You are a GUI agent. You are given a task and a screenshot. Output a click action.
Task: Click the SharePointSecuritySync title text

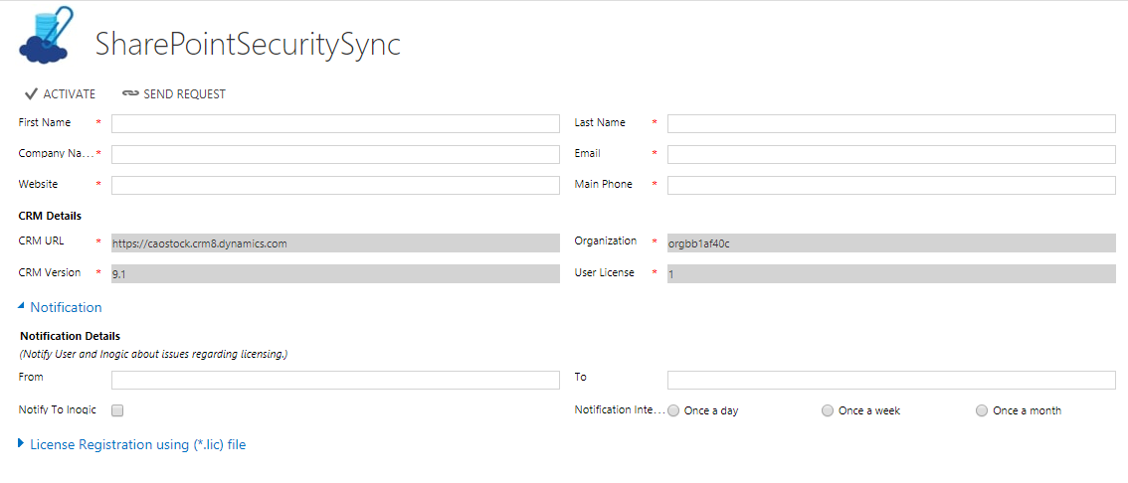click(249, 46)
